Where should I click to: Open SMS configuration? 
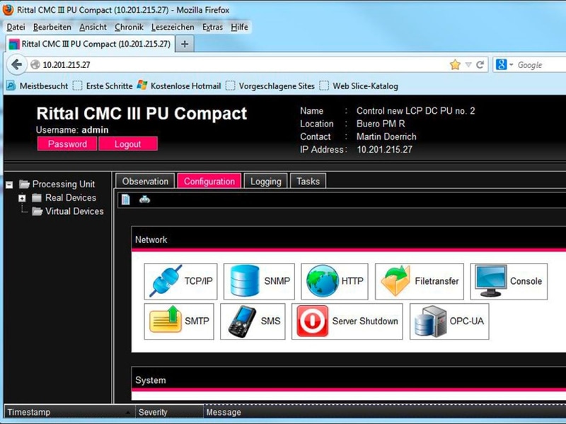click(253, 322)
